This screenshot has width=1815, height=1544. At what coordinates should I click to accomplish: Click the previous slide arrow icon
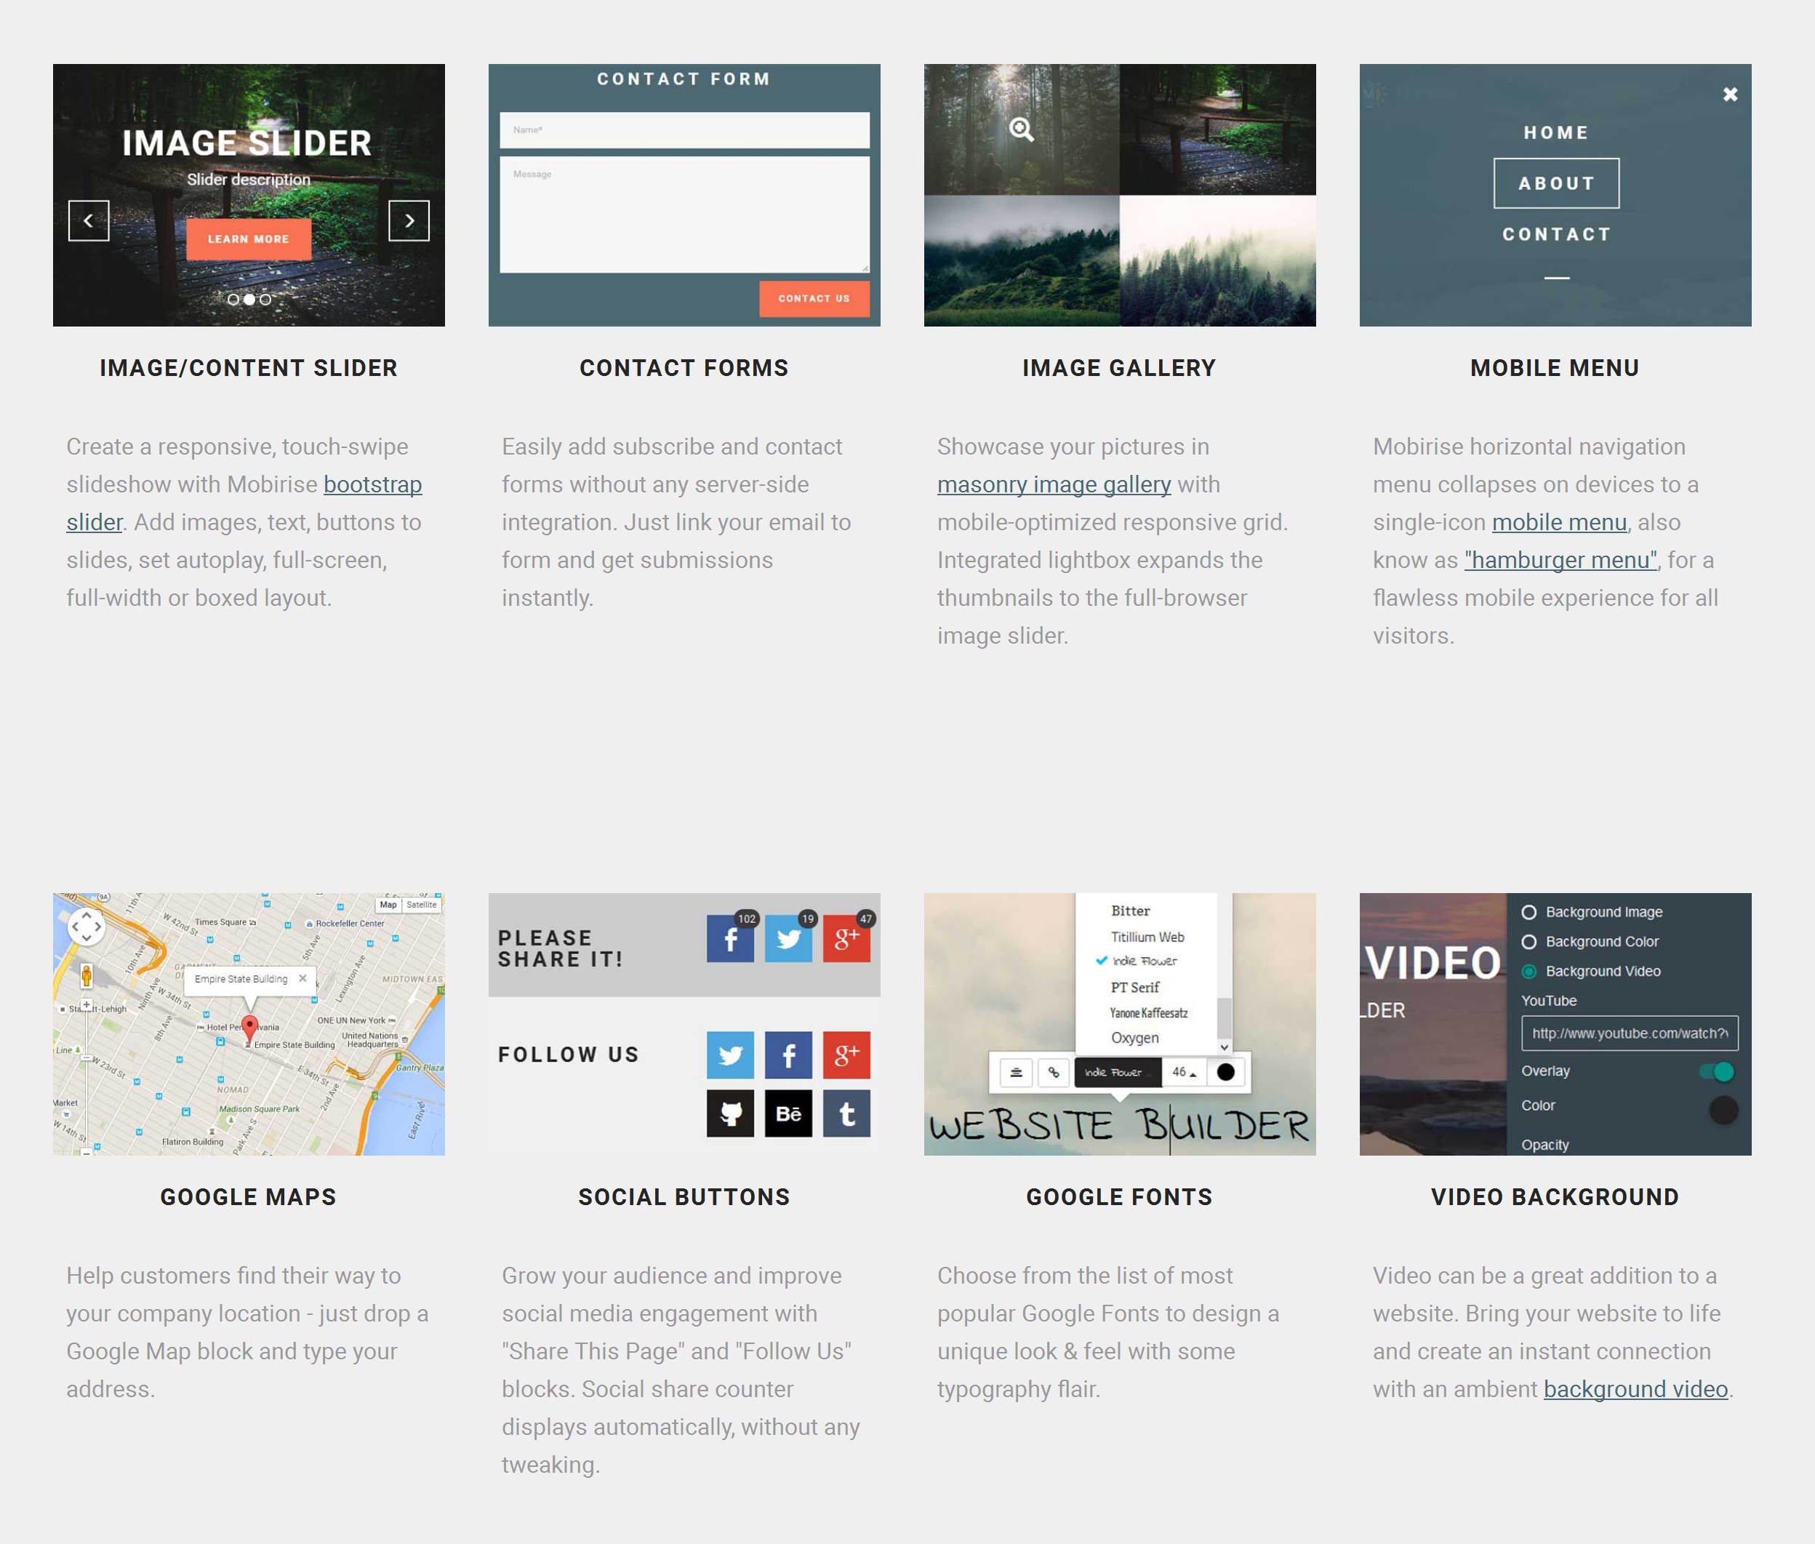87,219
